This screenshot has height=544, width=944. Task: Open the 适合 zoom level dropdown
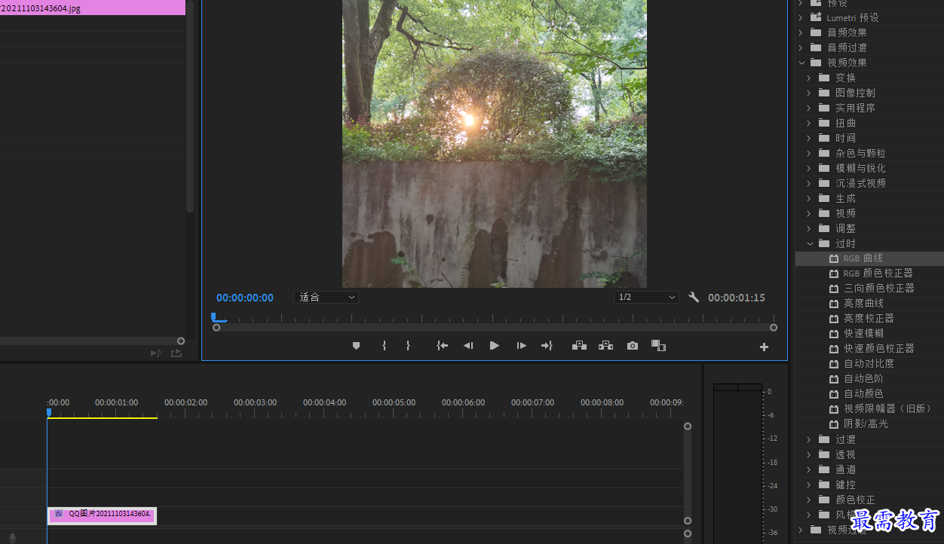click(x=326, y=297)
